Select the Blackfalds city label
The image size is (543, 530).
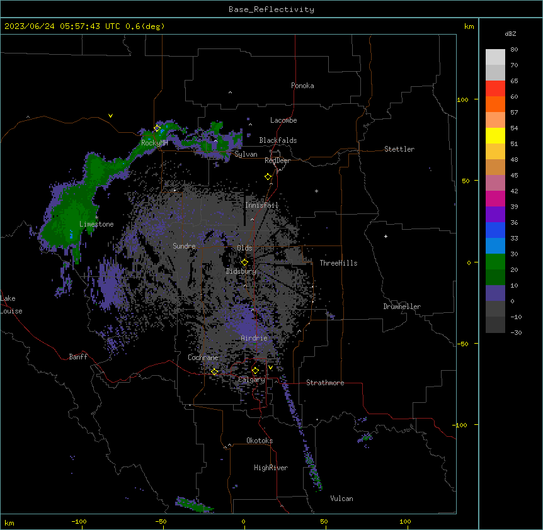[x=278, y=140]
